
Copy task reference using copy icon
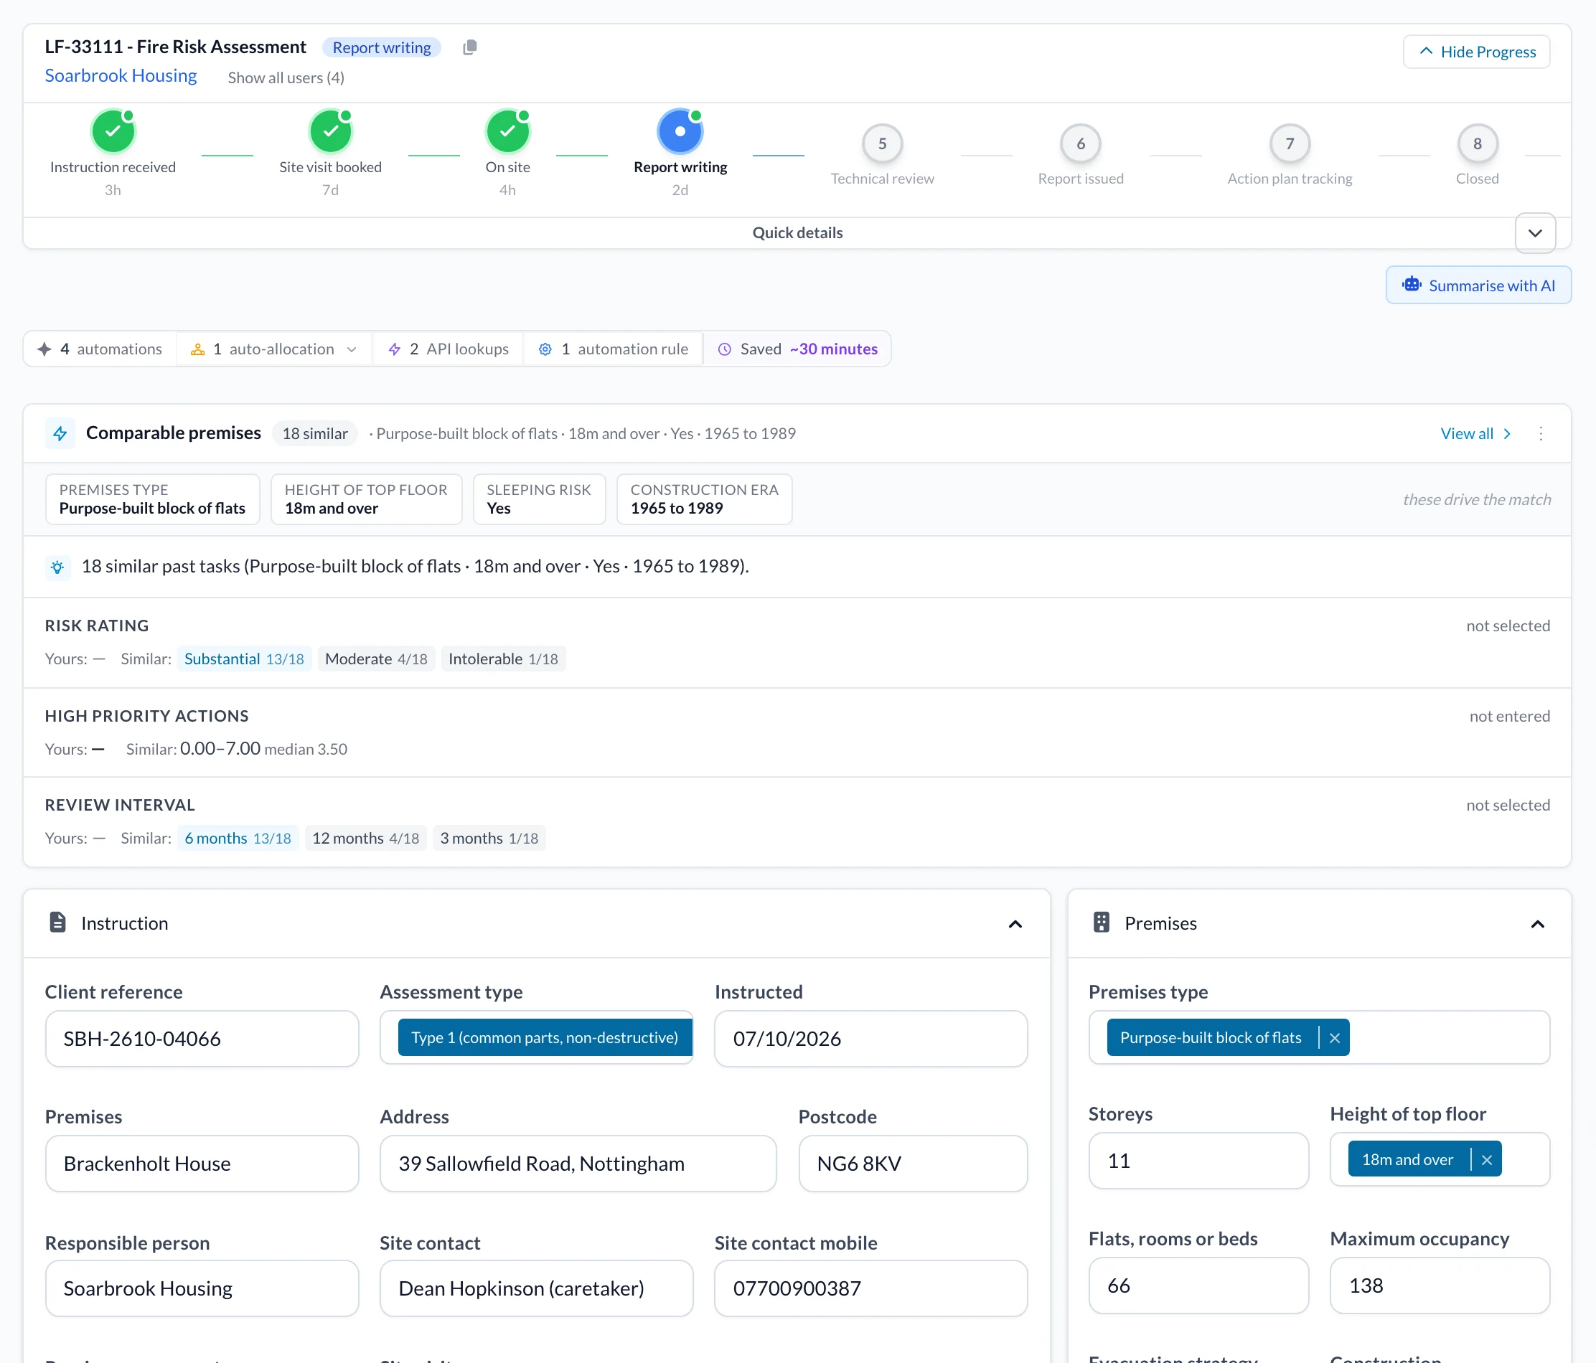470,48
